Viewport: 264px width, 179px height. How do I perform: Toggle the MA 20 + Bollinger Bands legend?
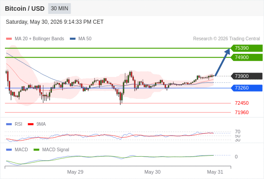[35, 39]
